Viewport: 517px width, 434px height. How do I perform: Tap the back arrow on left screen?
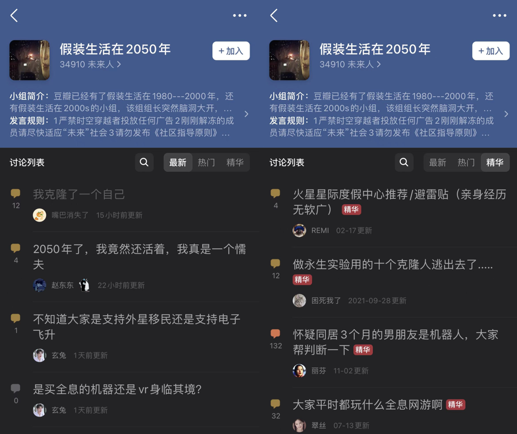14,16
